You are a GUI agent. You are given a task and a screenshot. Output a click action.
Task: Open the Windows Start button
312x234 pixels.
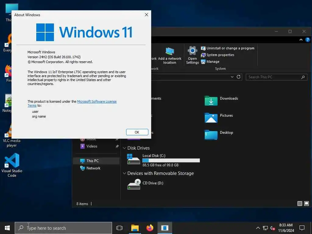(x=7, y=228)
